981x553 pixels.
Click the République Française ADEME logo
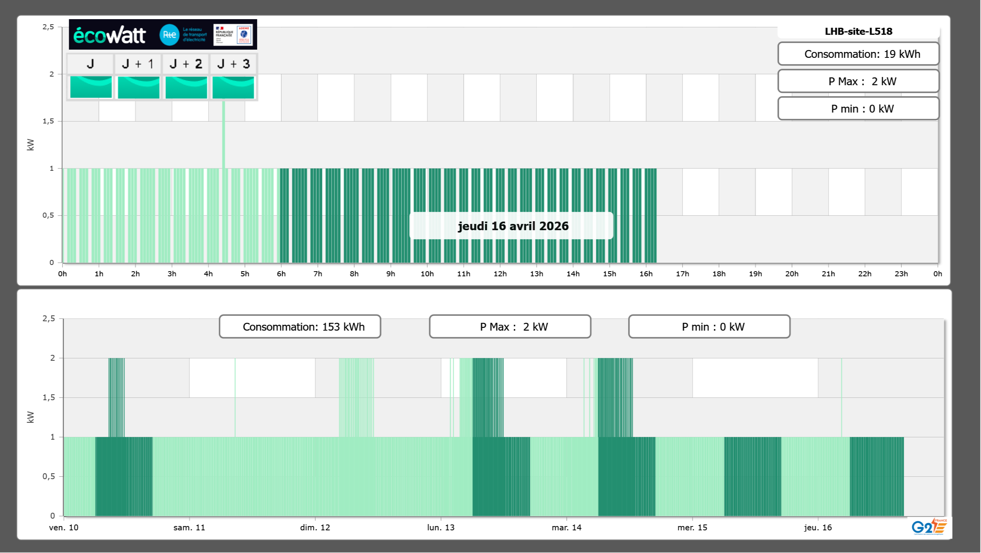coord(233,35)
